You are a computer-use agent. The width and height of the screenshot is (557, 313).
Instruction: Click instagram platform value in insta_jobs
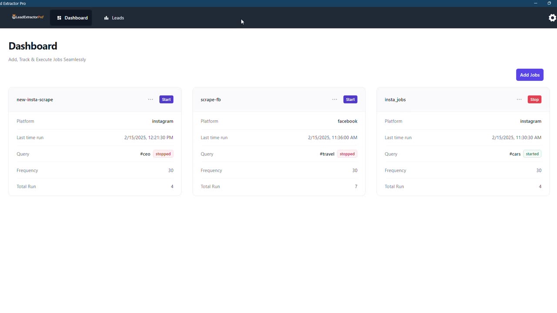[x=531, y=121]
